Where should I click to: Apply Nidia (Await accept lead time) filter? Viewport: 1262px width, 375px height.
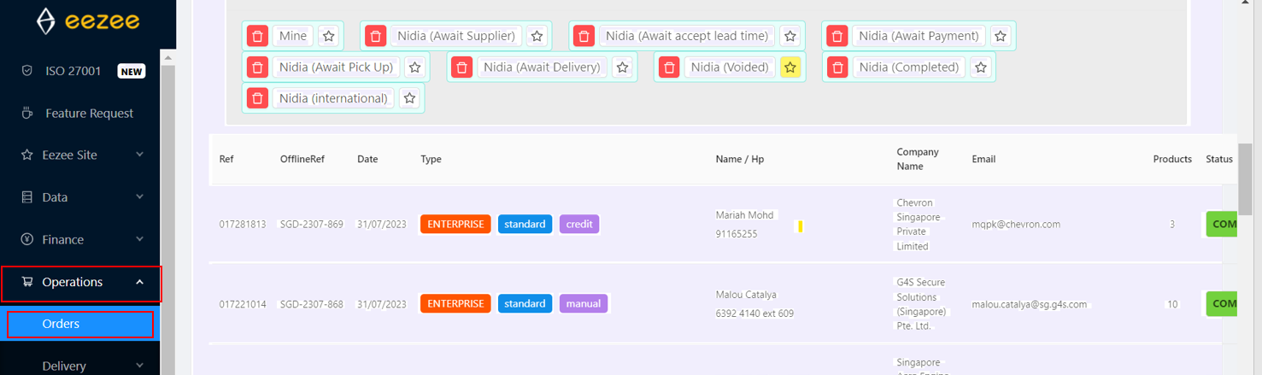(687, 36)
